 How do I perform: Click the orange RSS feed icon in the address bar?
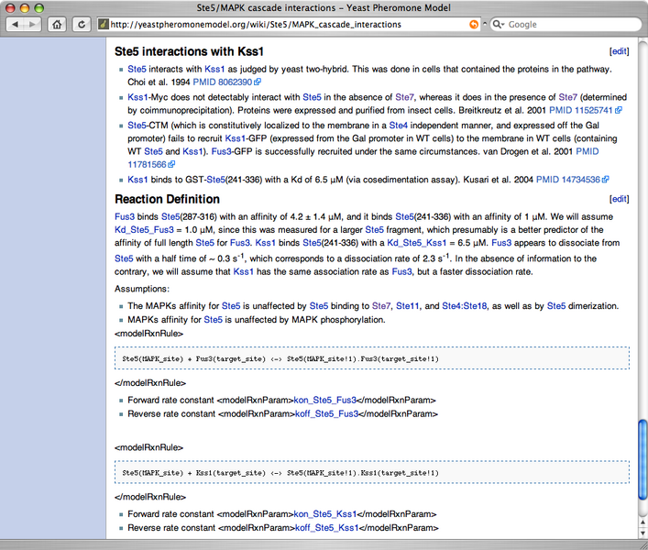click(474, 25)
